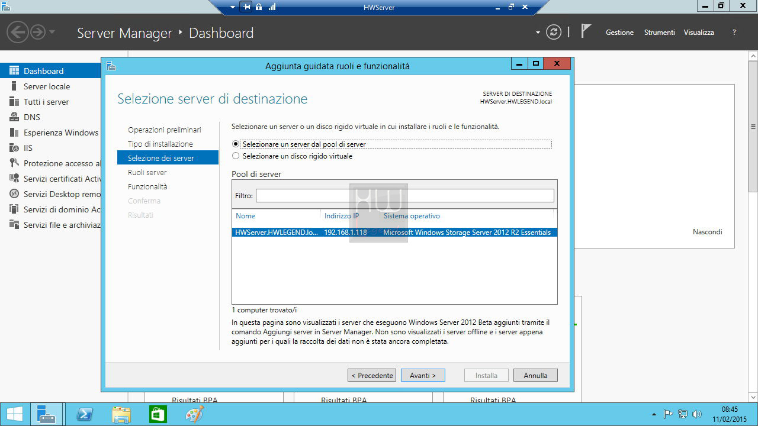The image size is (758, 426).
Task: Click the Filtro input field
Action: [x=405, y=195]
